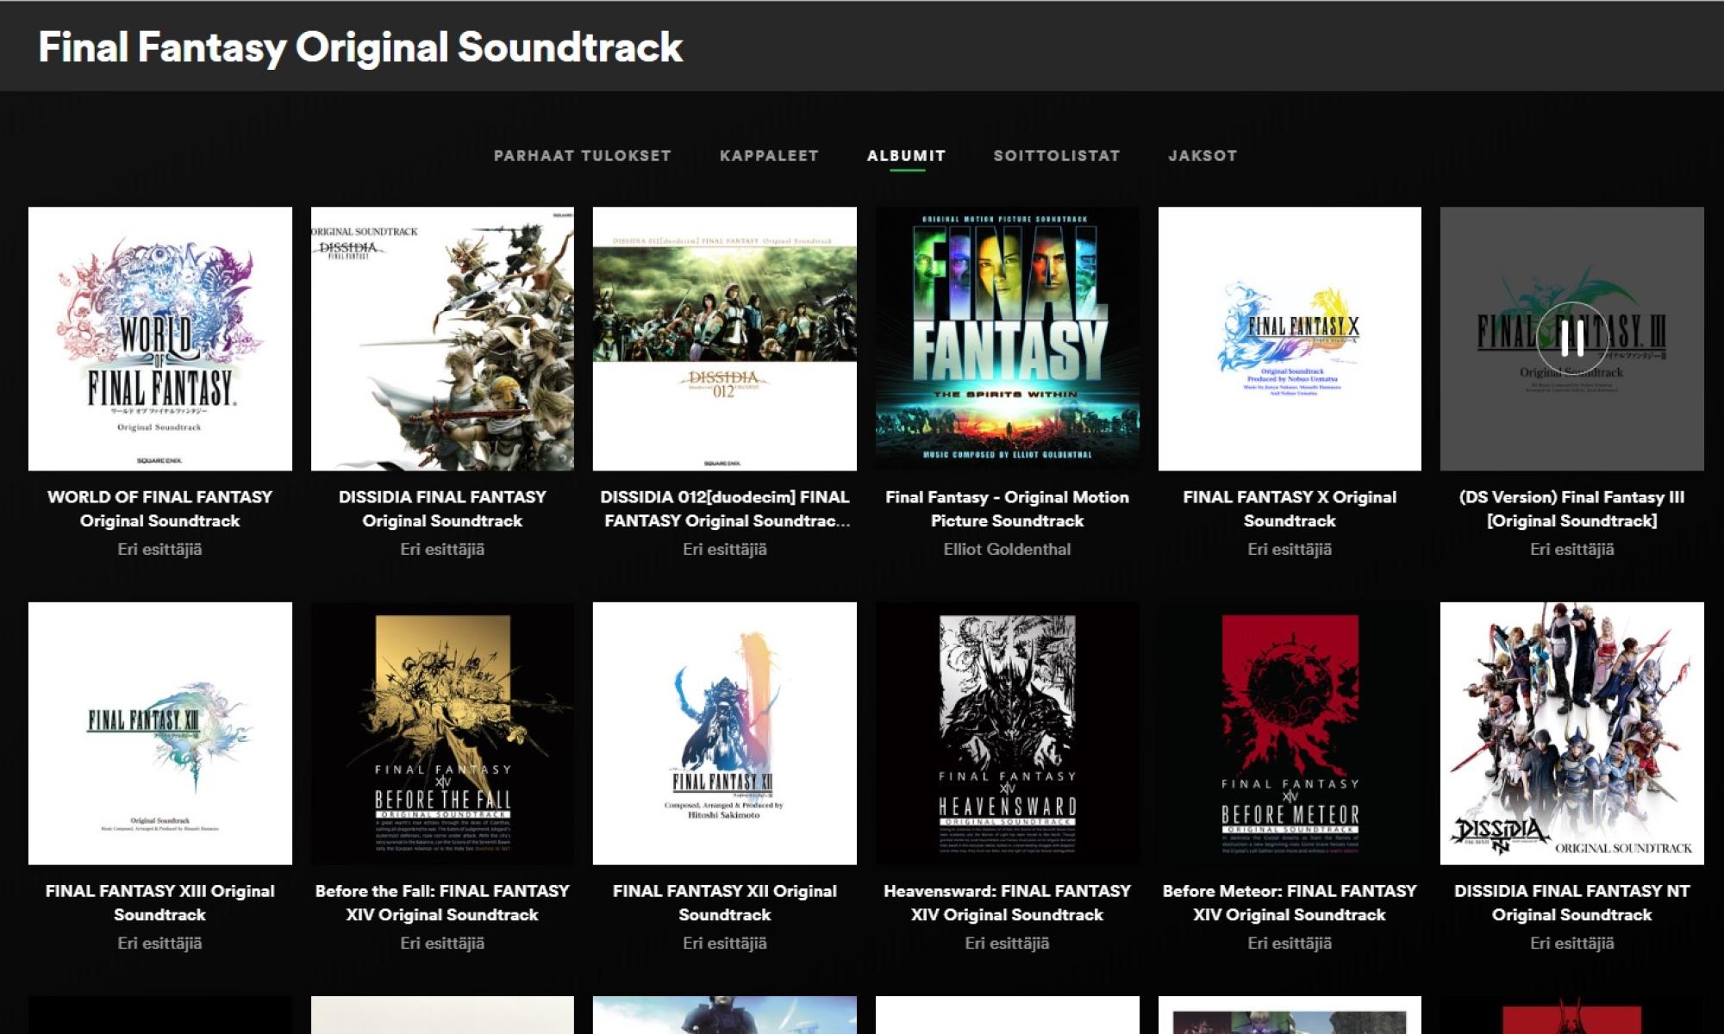Click DISSIDIA FINAL FANTASY NT Original Soundtrack title
This screenshot has height=1034, width=1724.
coord(1572,902)
